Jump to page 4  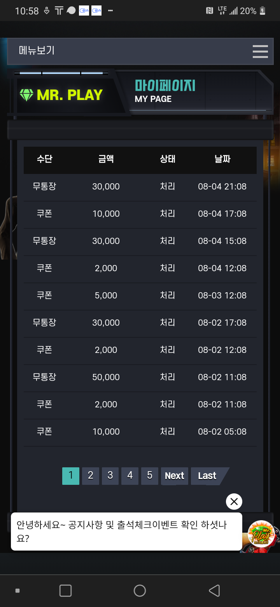(130, 476)
